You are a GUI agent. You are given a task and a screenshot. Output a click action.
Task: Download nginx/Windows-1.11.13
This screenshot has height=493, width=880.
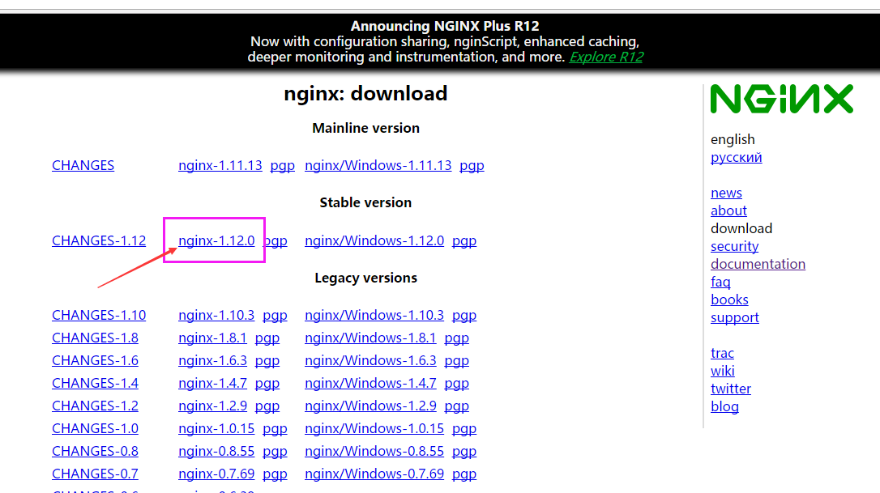tap(378, 165)
